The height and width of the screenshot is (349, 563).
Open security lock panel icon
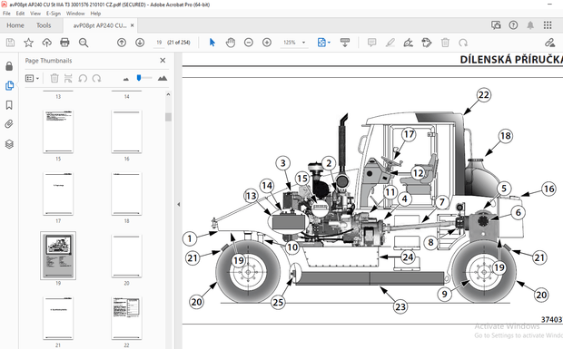pyautogui.click(x=9, y=66)
